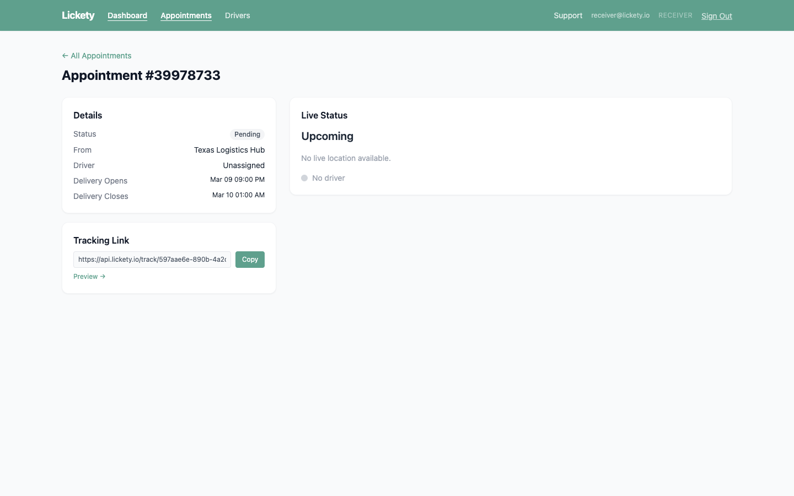
Task: Open the Drivers section
Action: tap(238, 15)
